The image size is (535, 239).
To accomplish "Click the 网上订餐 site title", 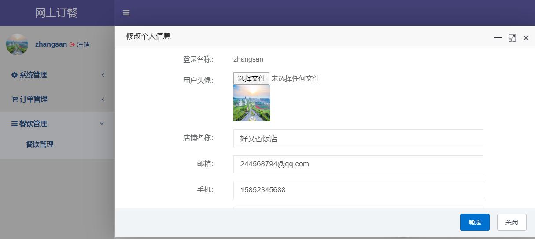I will pos(57,13).
